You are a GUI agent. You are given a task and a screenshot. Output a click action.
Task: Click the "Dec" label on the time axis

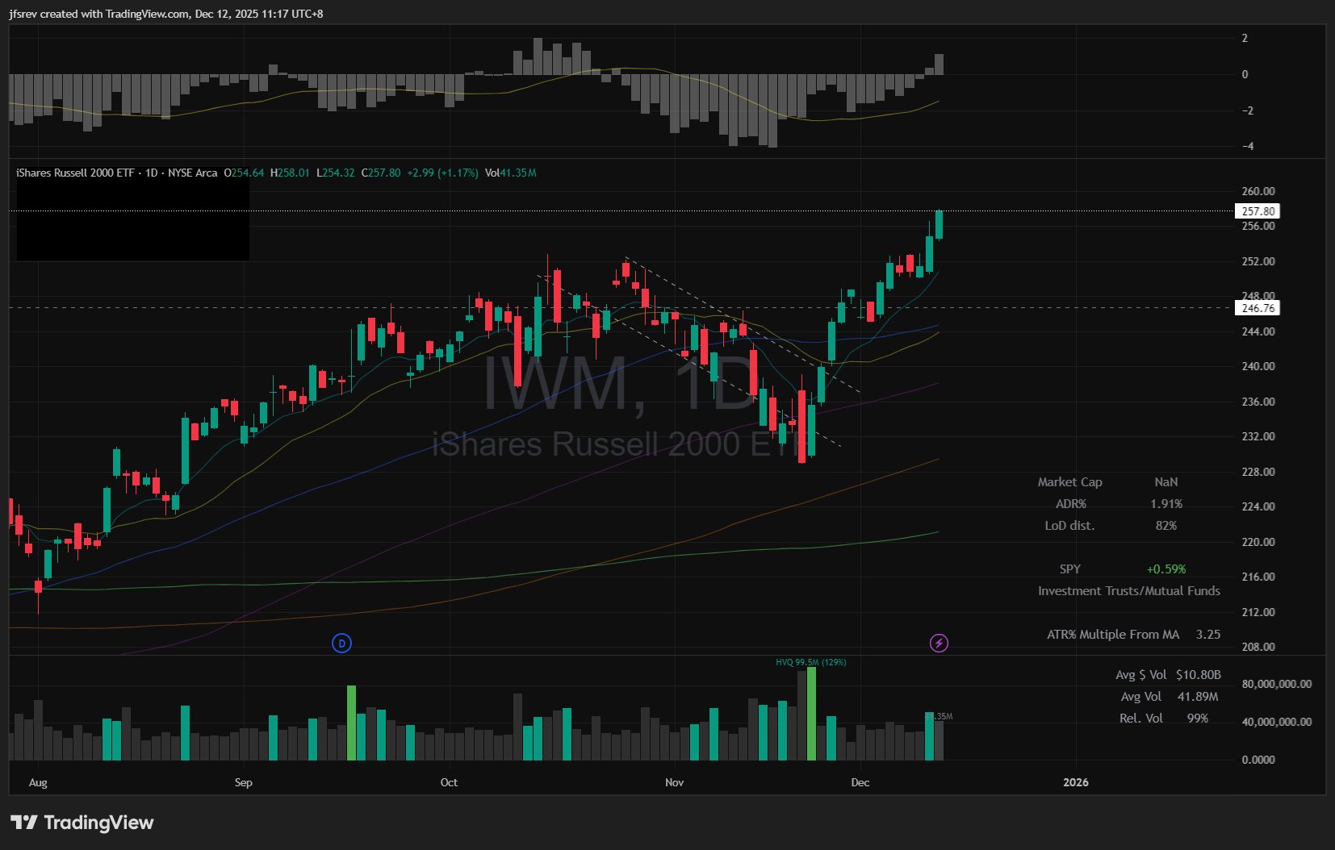pos(860,782)
